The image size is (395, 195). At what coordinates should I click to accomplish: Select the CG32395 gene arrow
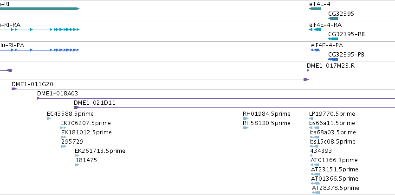click(333, 19)
